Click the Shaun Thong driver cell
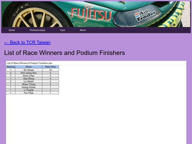 point(29,84)
